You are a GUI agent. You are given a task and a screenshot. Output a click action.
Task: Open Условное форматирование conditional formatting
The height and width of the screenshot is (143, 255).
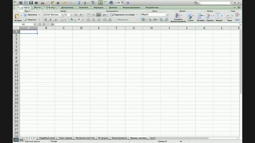[x=178, y=17]
